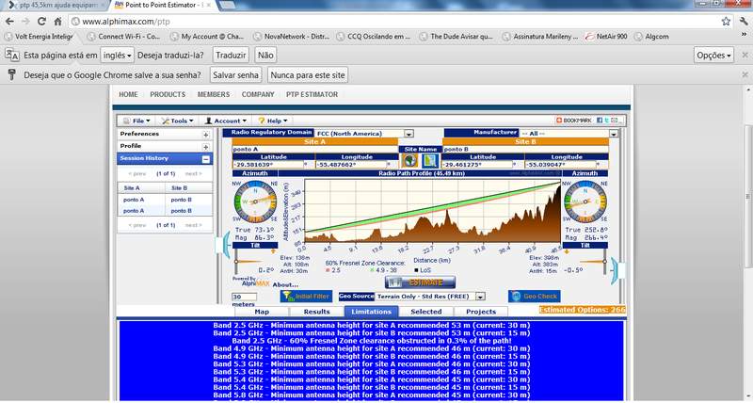Expand the Preferences panel
Image resolution: width=753 pixels, height=403 pixels.
(205, 135)
